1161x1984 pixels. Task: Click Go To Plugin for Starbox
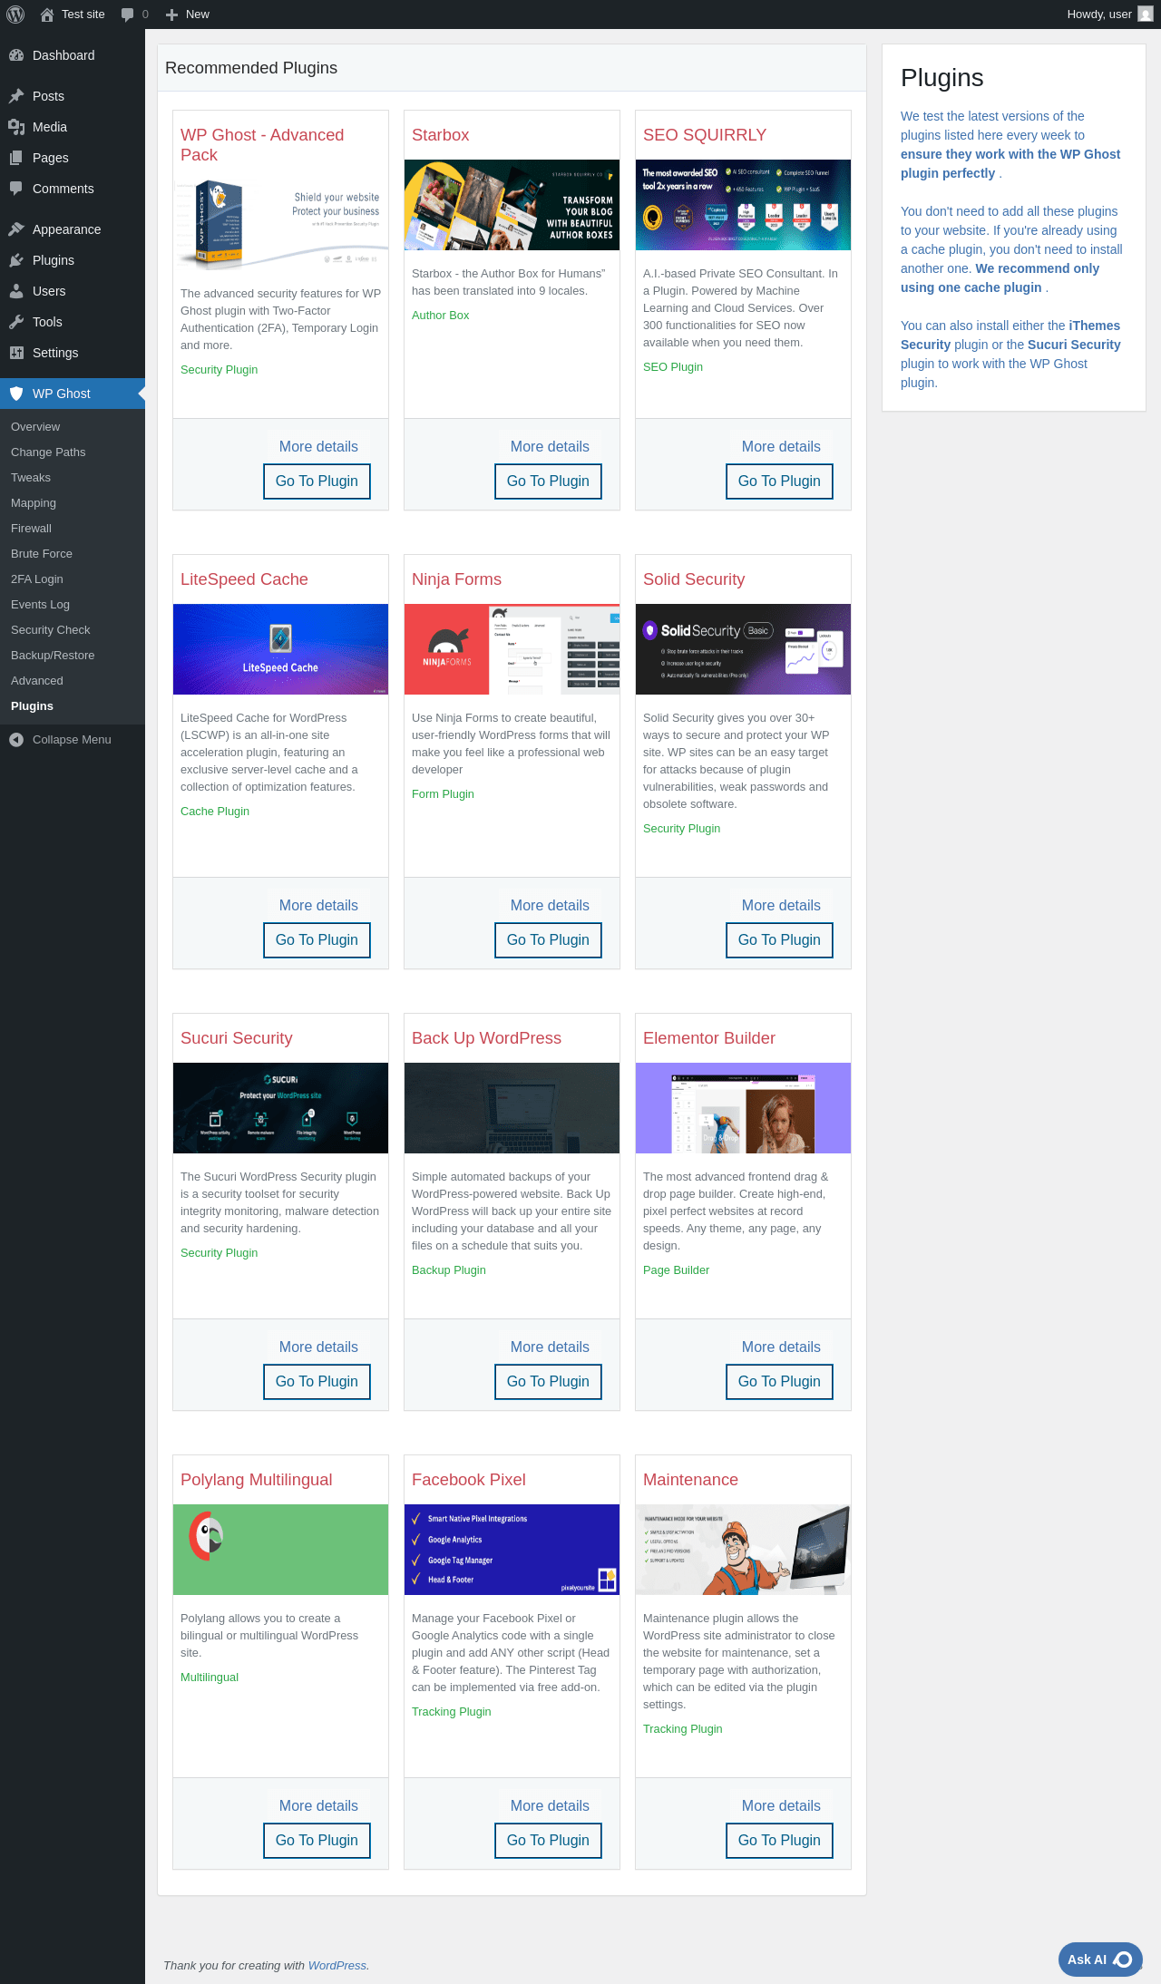click(x=548, y=481)
